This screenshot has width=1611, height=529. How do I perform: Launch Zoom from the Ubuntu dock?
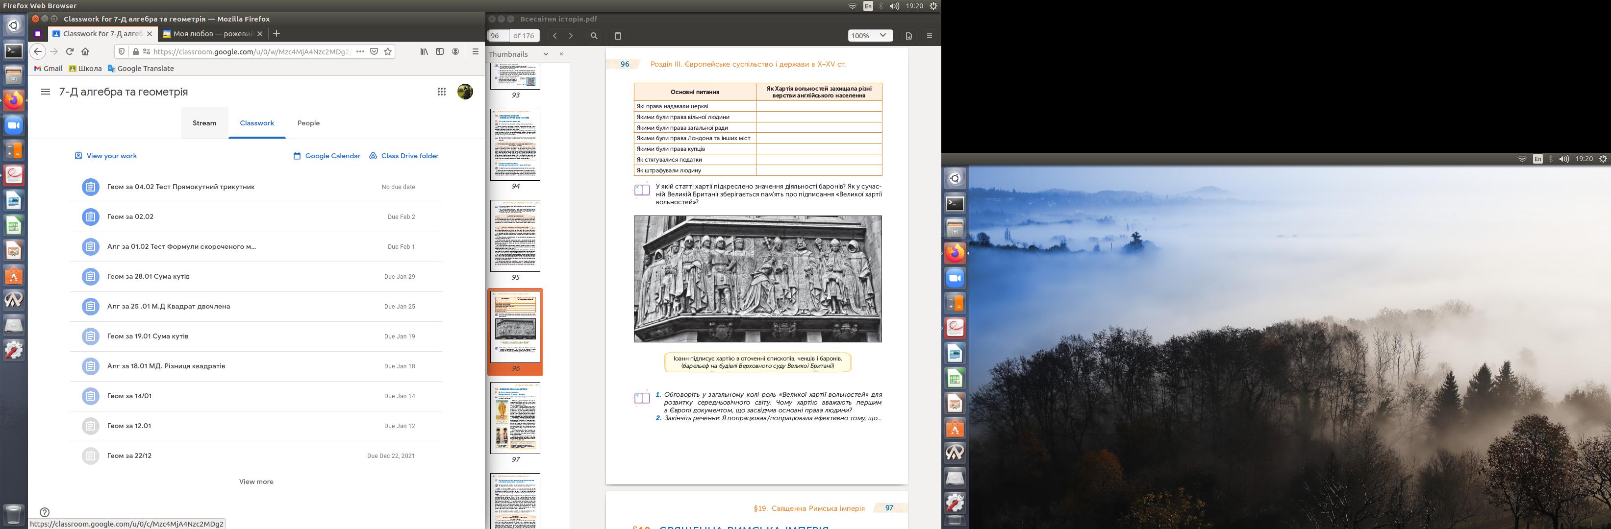(x=14, y=125)
